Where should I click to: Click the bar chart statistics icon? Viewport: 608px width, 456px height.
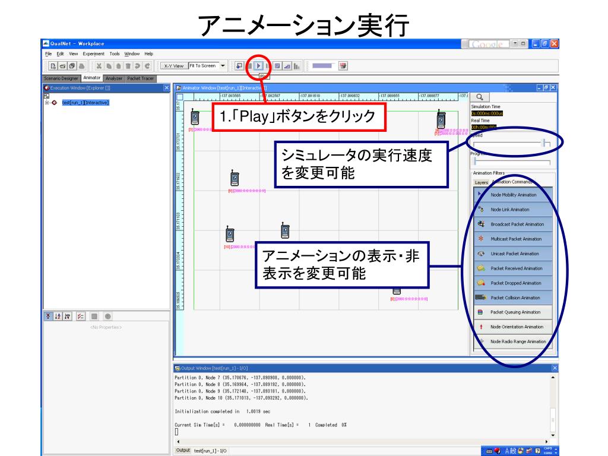tap(297, 66)
